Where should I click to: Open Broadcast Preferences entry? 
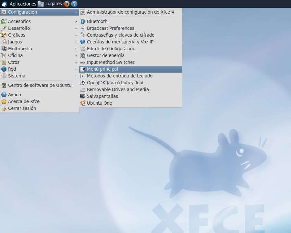pyautogui.click(x=130, y=28)
